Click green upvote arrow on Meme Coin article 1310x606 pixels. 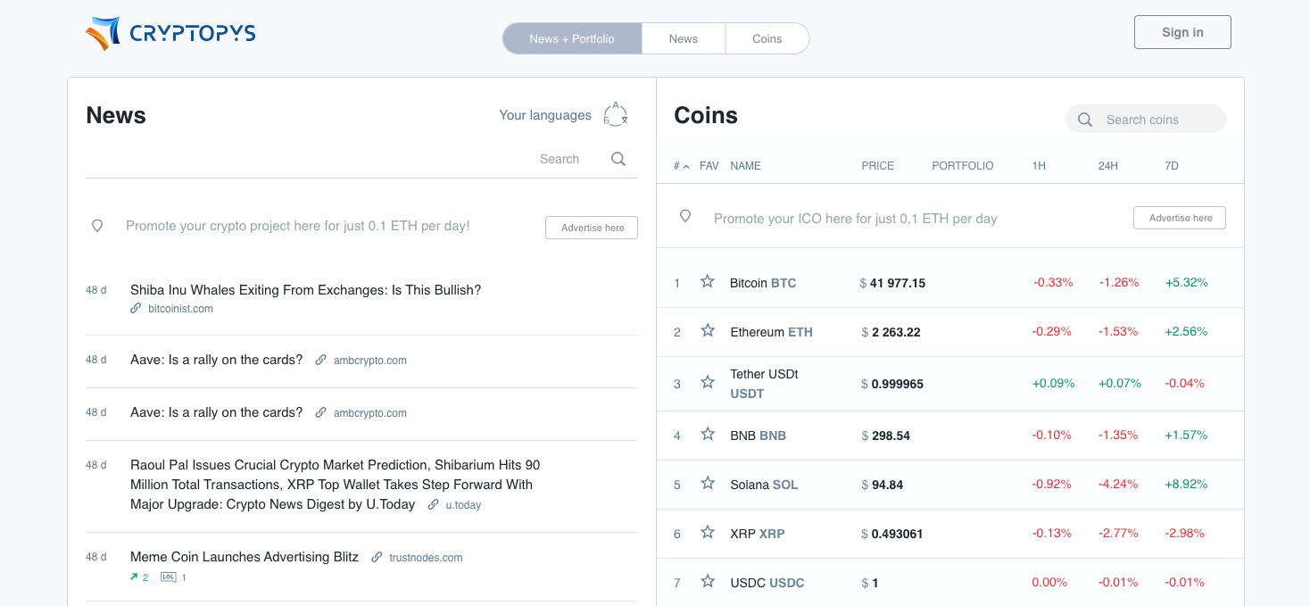tap(134, 577)
